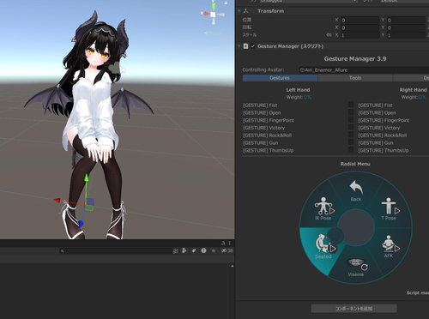This screenshot has width=429, height=319.
Task: Choose the Seated pose in radial menu
Action: (323, 247)
